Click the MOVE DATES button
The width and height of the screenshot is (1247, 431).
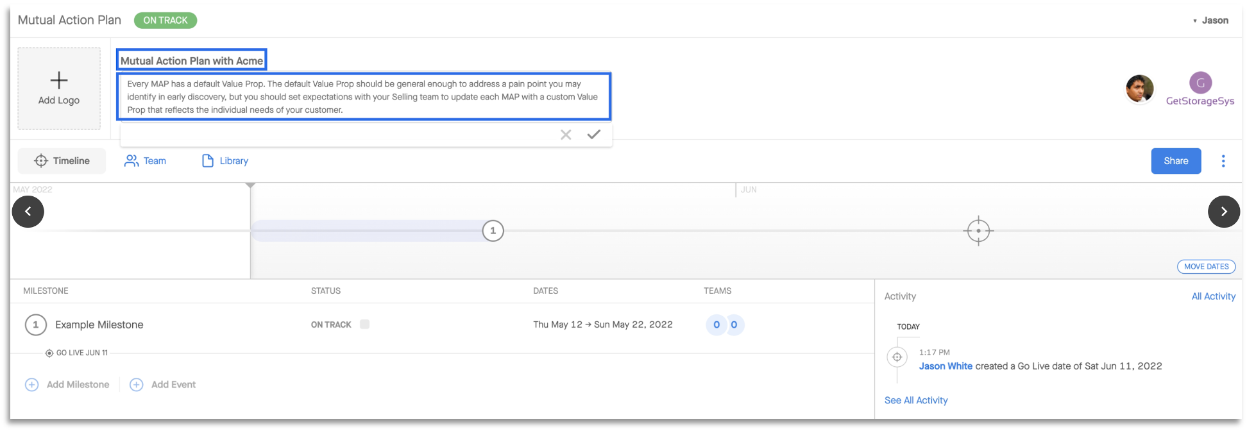[x=1206, y=267]
